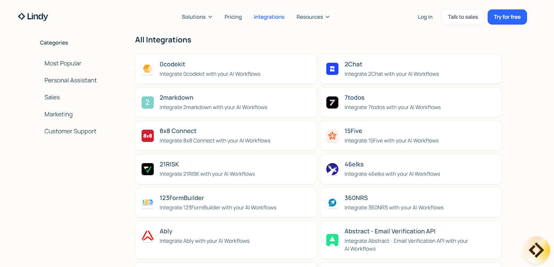Click the 15Five orange icon
Image resolution: width=554 pixels, height=267 pixels.
(332, 136)
